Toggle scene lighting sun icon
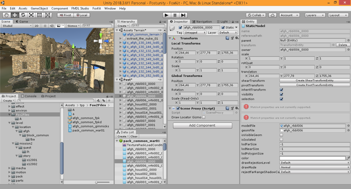The width and height of the screenshot is (351, 189). [x=45, y=26]
